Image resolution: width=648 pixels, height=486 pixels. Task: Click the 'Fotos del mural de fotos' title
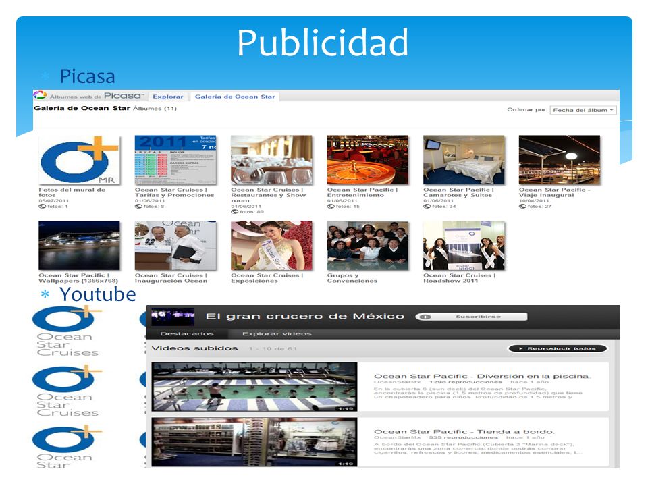72,192
